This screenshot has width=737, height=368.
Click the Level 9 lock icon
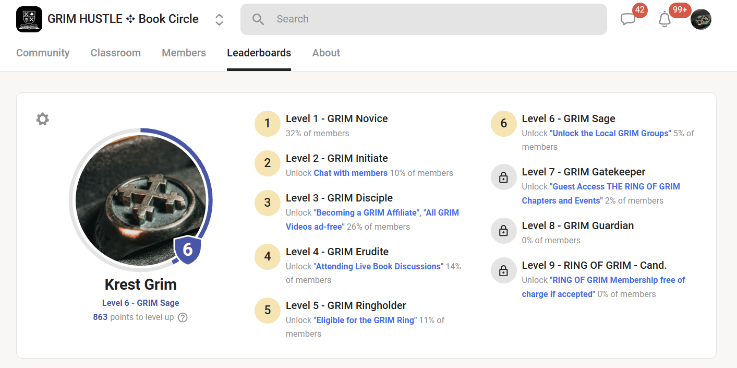point(503,271)
